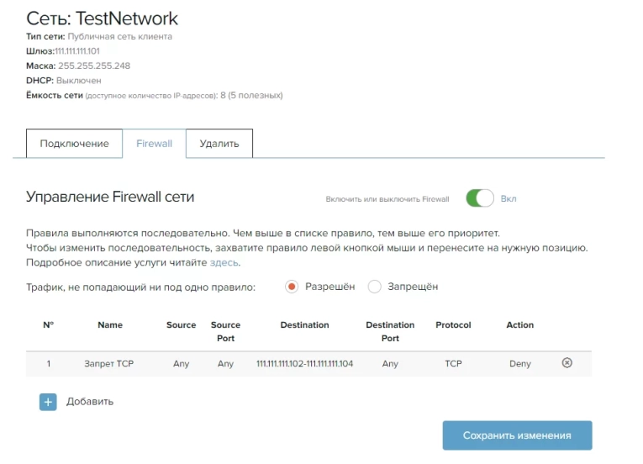
Task: Click the Добавить label to add a rule
Action: pos(90,402)
